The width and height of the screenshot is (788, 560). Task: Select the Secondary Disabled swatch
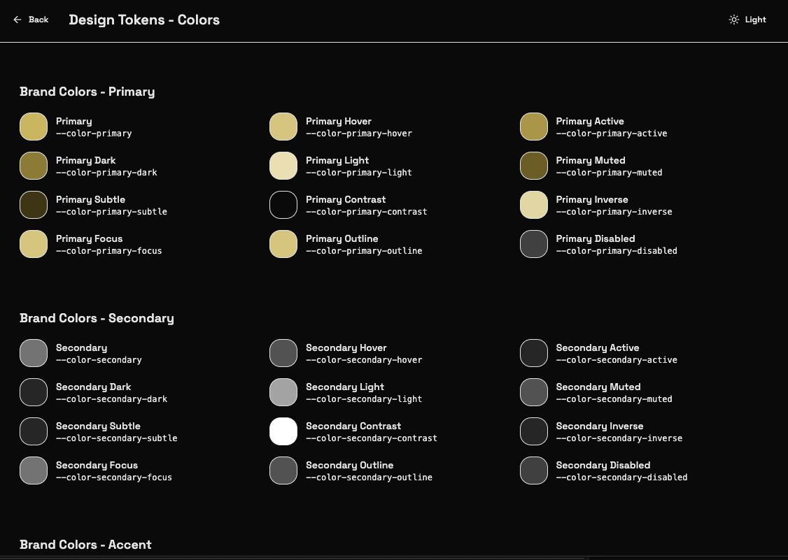pyautogui.click(x=534, y=471)
